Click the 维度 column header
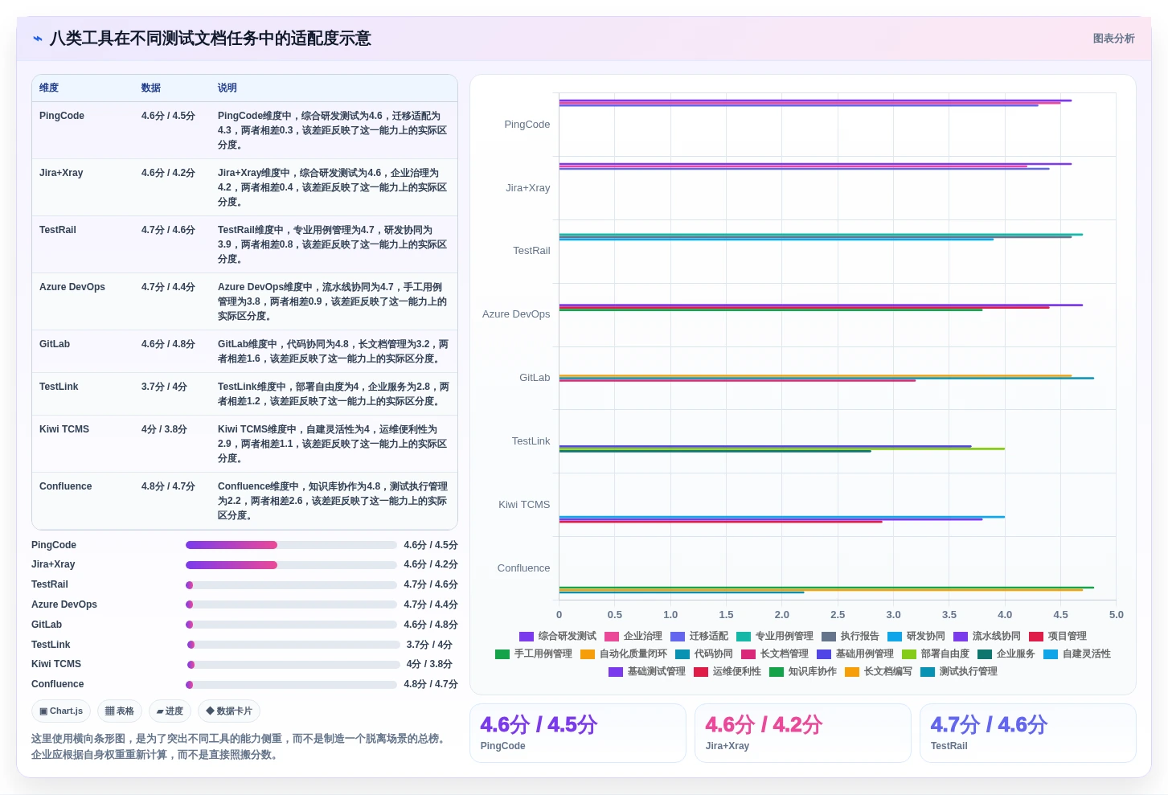Image resolution: width=1168 pixels, height=795 pixels. pos(49,88)
